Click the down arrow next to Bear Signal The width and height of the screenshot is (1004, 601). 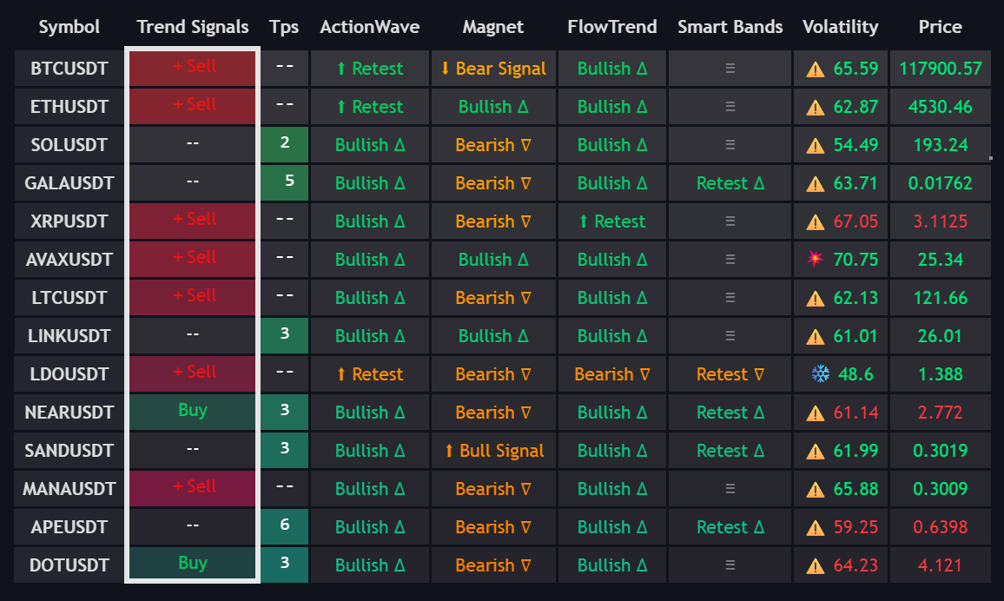446,69
